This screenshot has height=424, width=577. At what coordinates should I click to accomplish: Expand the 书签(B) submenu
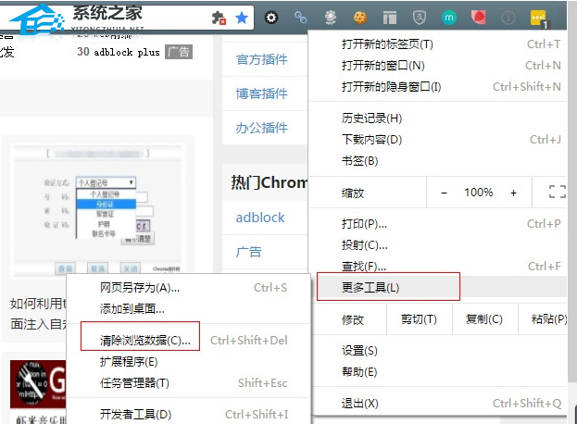coord(437,161)
